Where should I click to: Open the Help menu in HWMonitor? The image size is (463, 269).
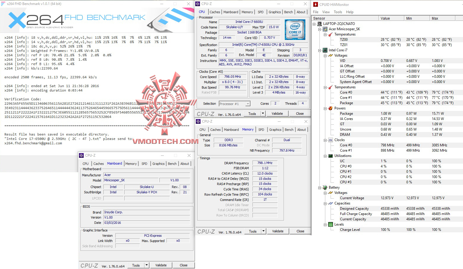point(350,12)
